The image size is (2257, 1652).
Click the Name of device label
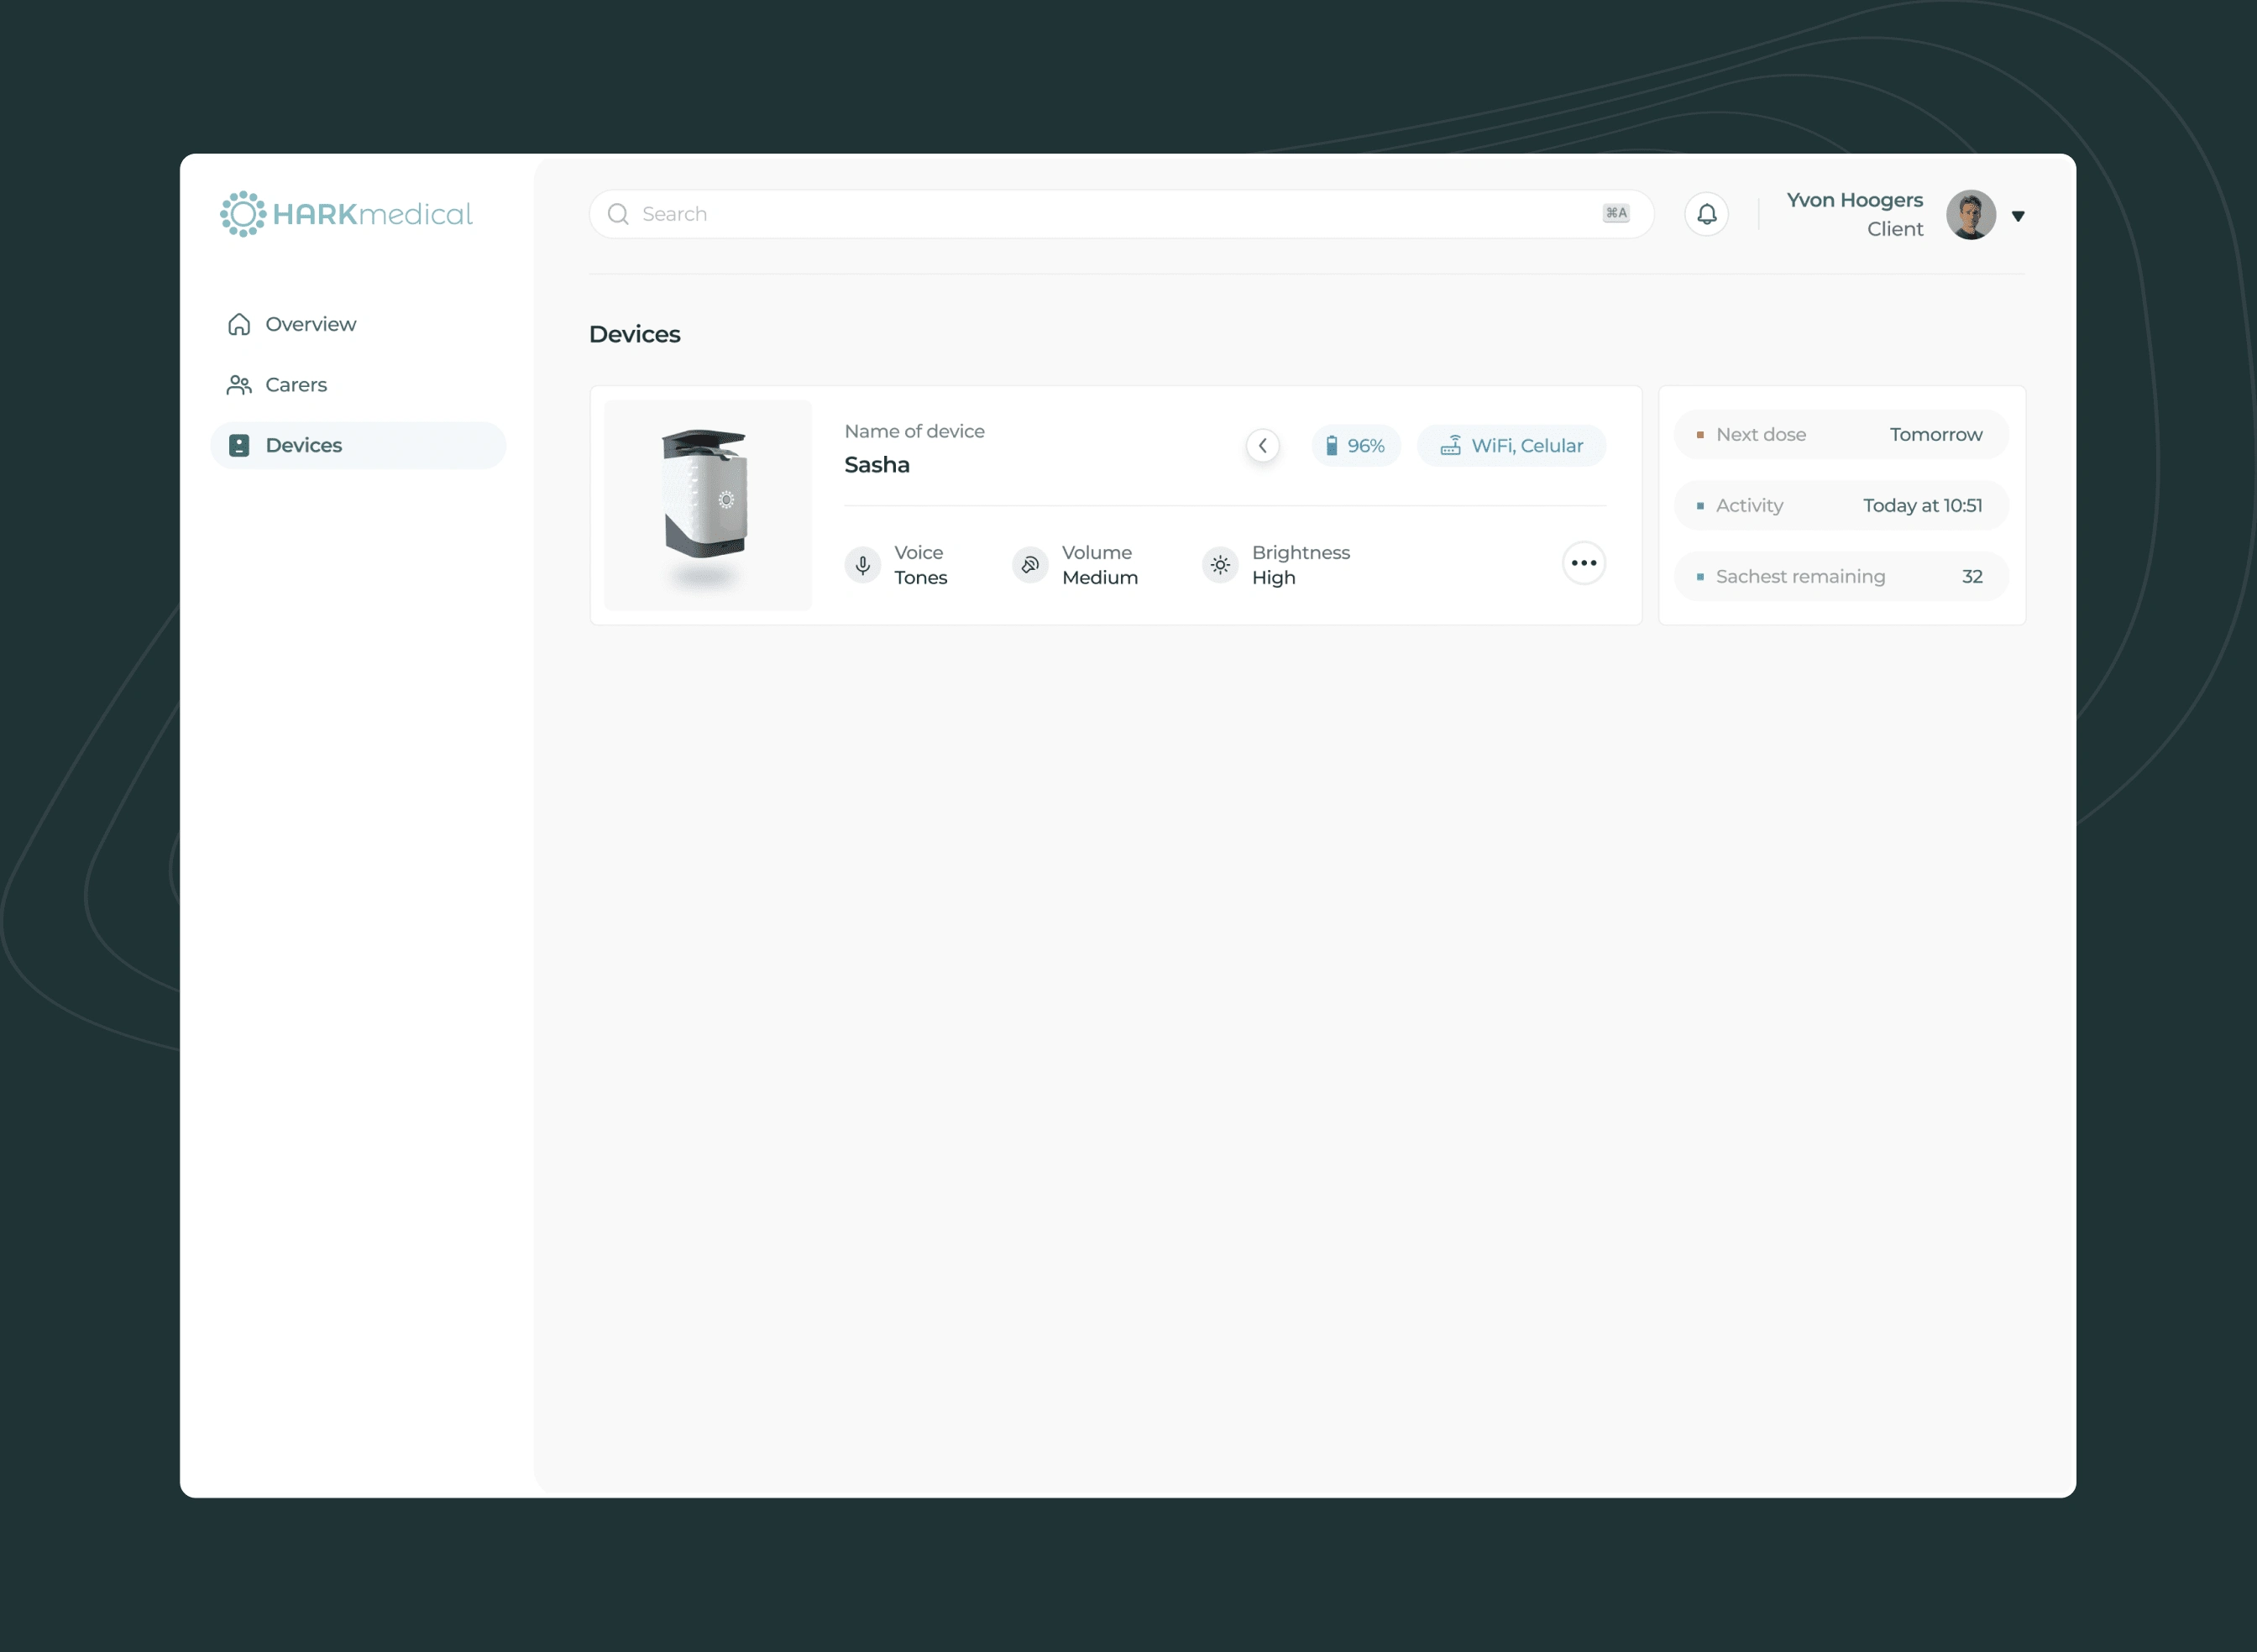click(915, 431)
